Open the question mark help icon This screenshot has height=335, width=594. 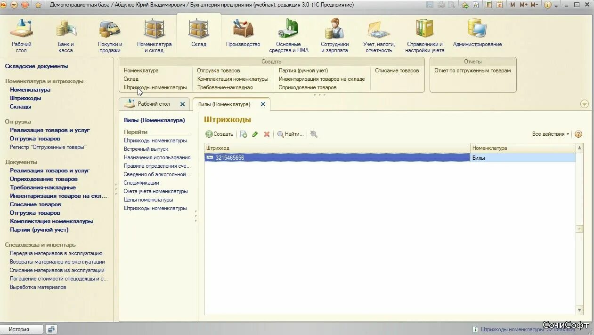pos(578,134)
